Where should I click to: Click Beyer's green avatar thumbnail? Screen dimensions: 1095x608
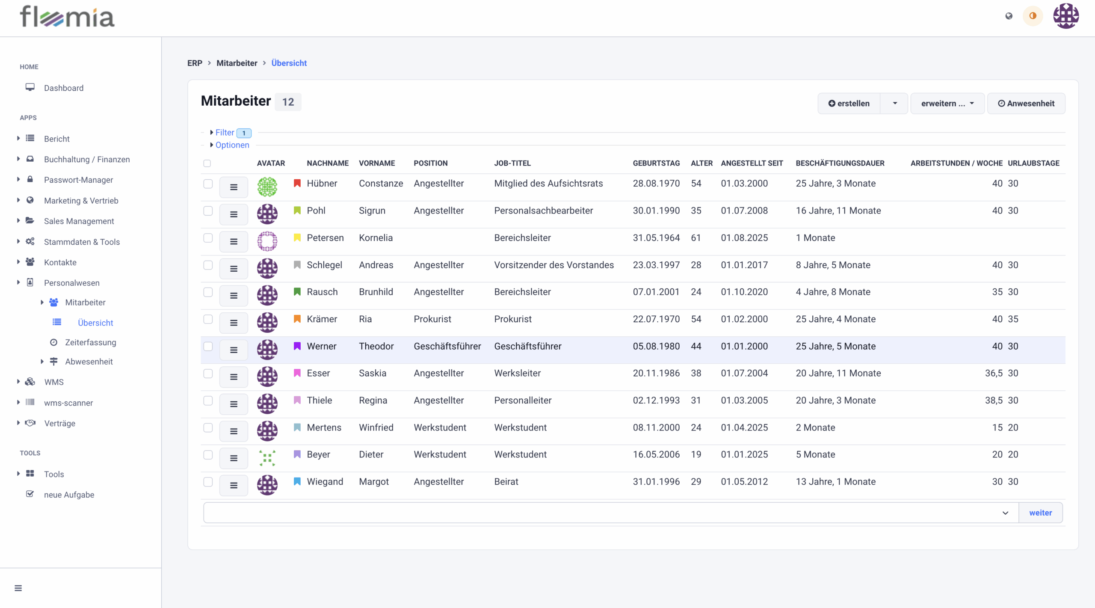[267, 458]
